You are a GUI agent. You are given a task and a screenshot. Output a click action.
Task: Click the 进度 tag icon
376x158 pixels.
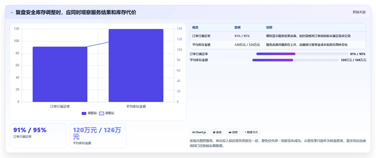click(x=230, y=132)
